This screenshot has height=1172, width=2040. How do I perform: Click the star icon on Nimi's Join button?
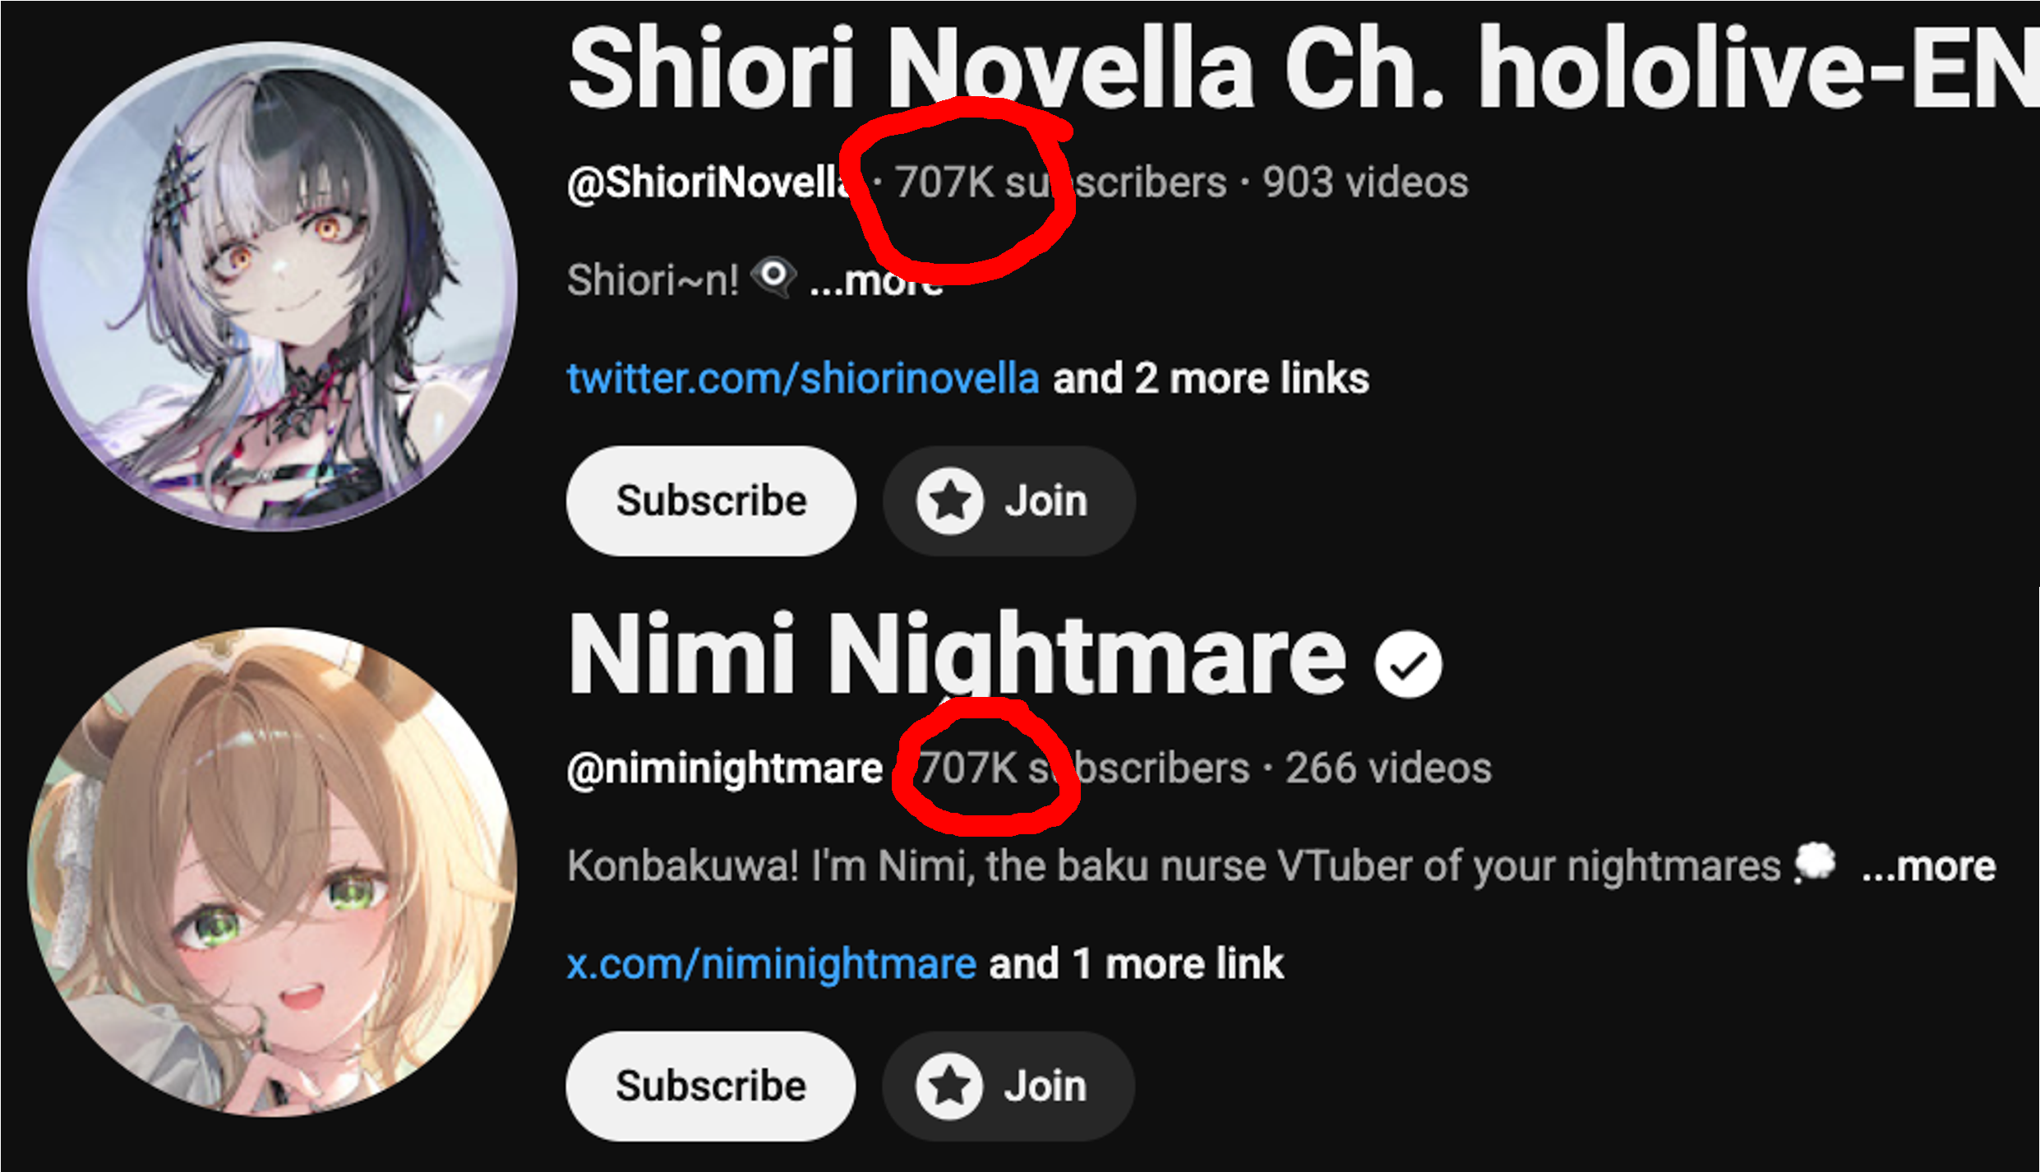tap(949, 1086)
